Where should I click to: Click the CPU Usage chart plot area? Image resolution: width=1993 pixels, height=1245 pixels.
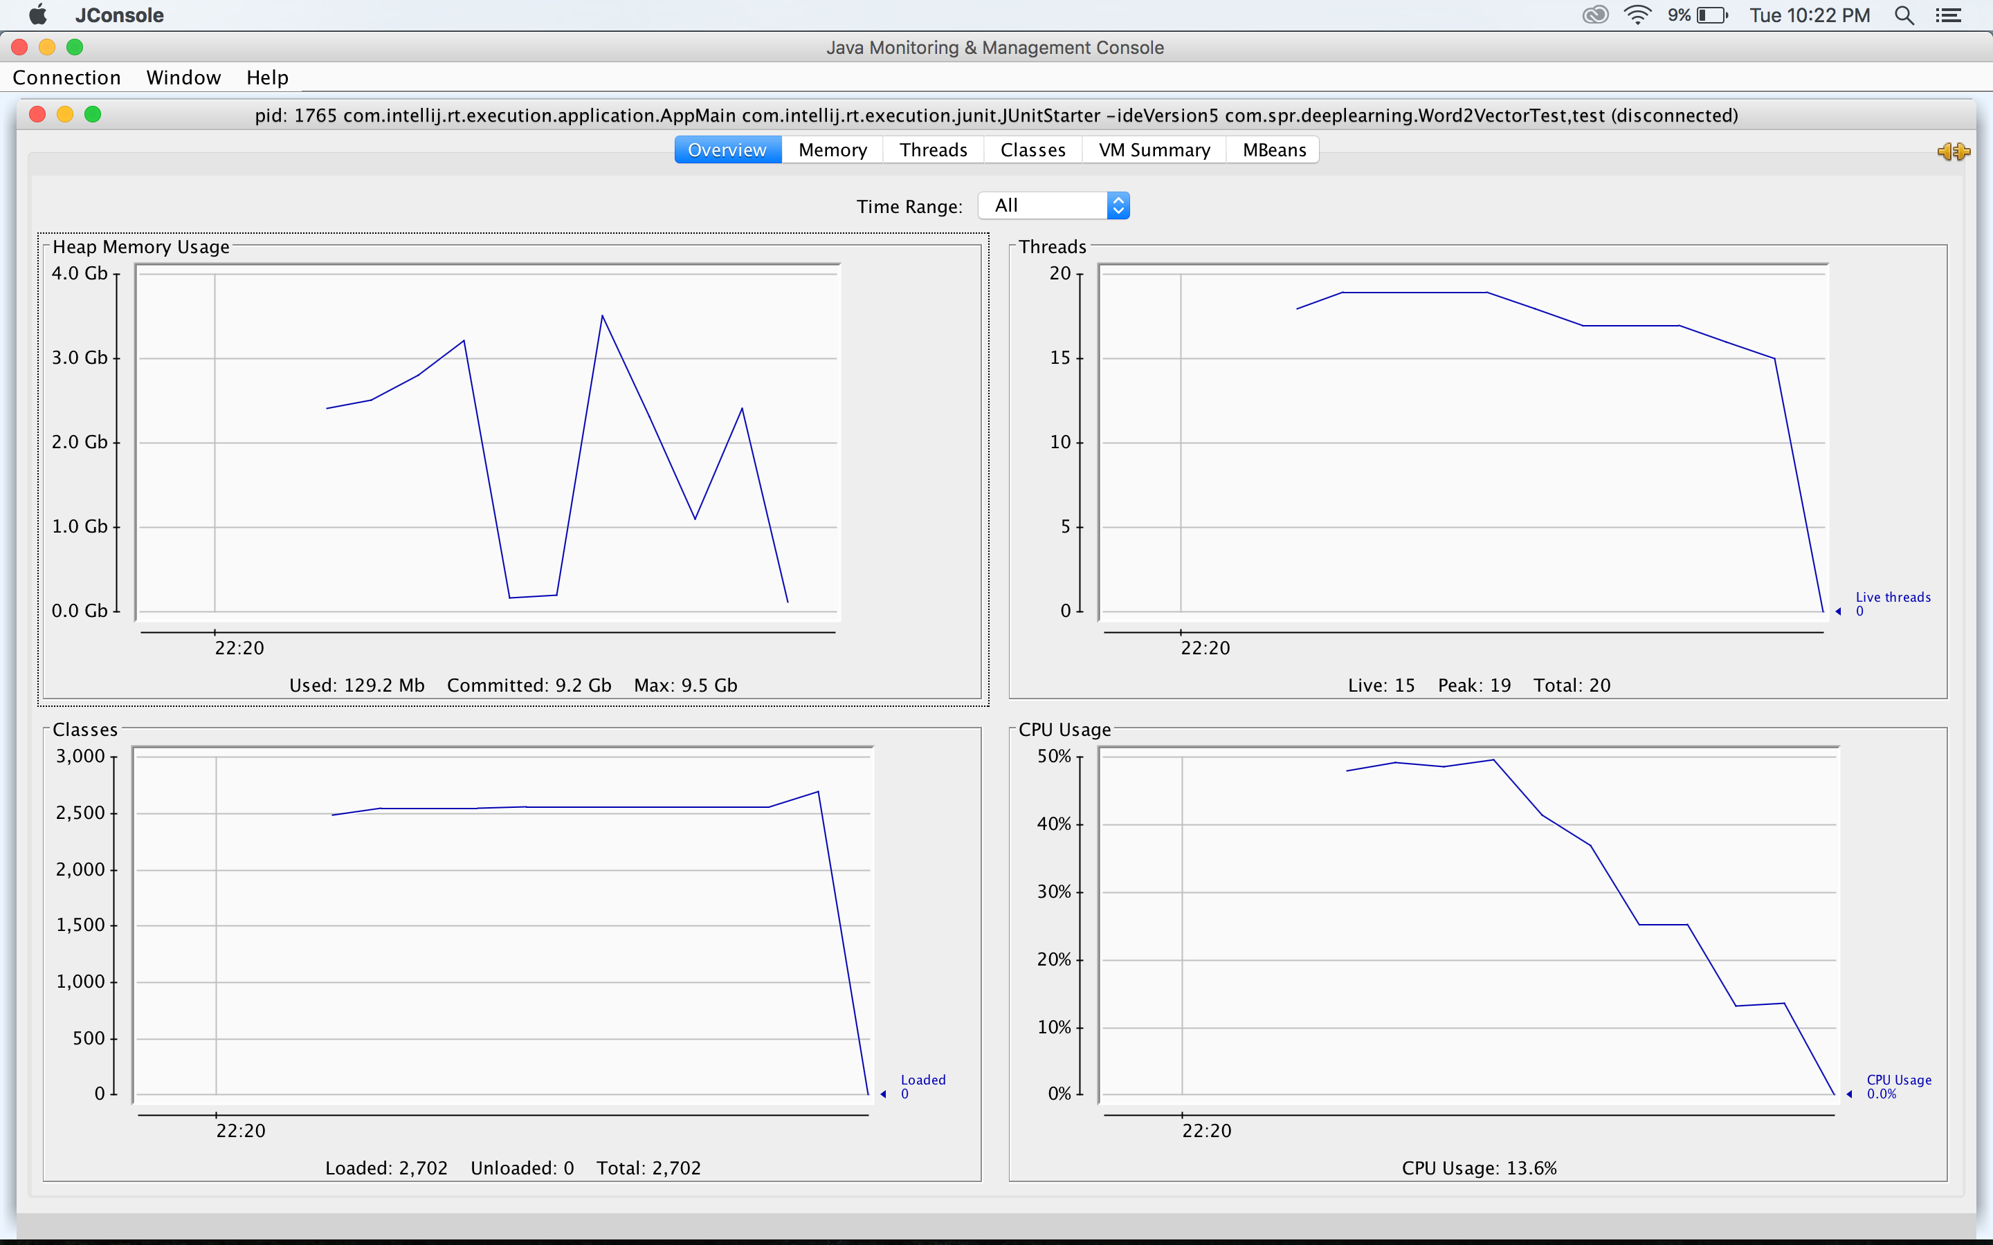click(1468, 925)
